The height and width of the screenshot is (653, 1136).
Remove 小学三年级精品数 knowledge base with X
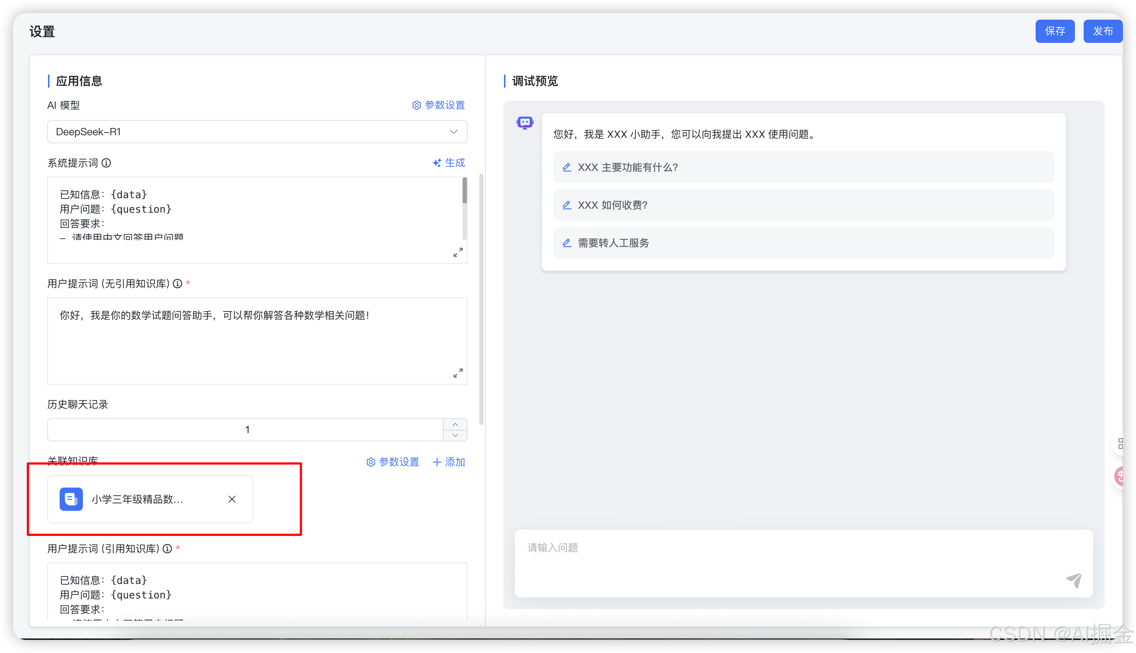[x=232, y=499]
